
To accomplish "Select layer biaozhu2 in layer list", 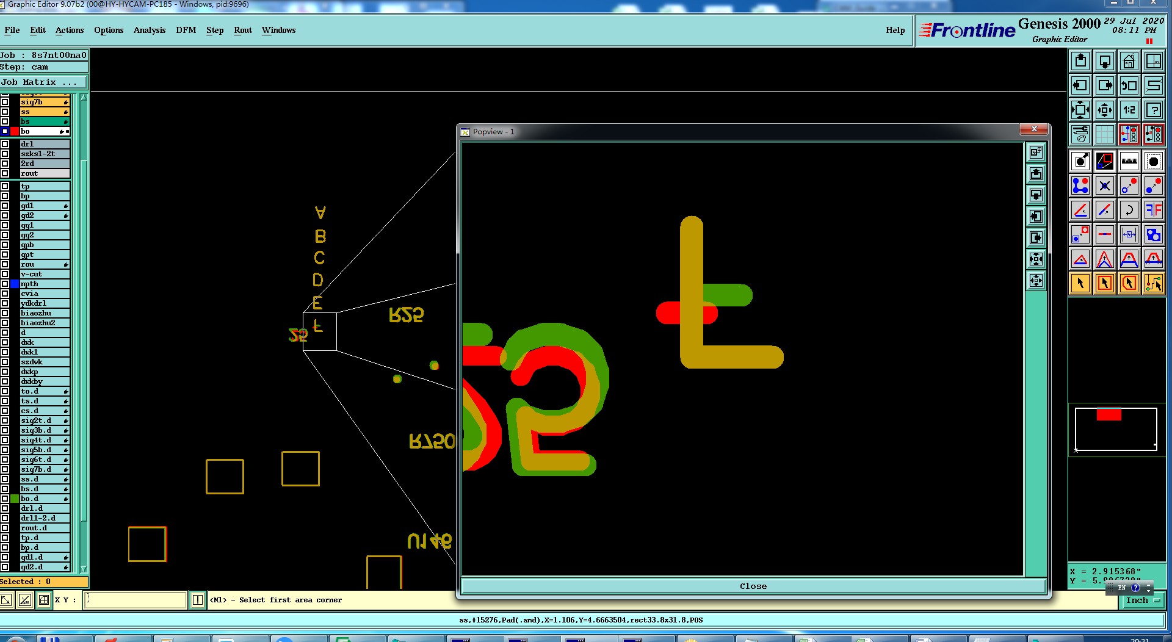I will 45,323.
